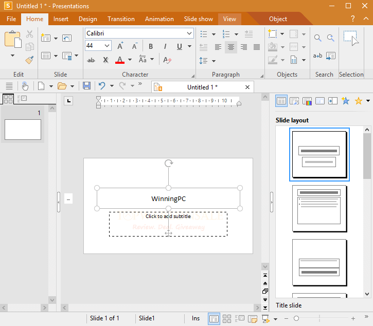Center align paragraph text
373x326 pixels.
[231, 47]
